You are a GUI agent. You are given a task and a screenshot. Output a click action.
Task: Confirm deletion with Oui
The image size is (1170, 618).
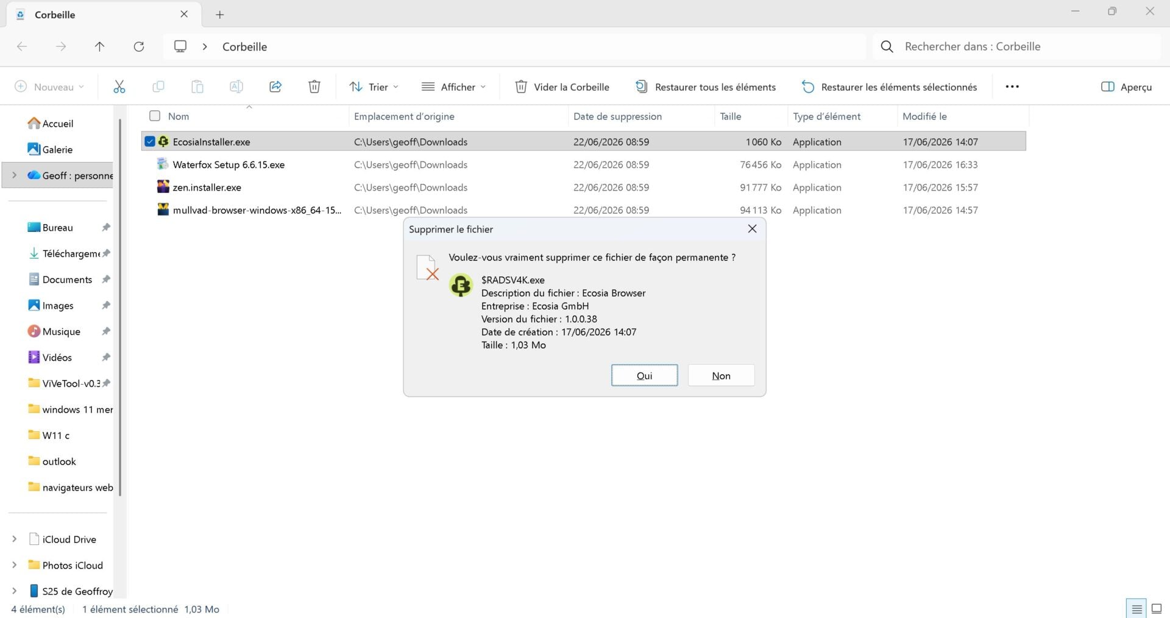pyautogui.click(x=644, y=376)
